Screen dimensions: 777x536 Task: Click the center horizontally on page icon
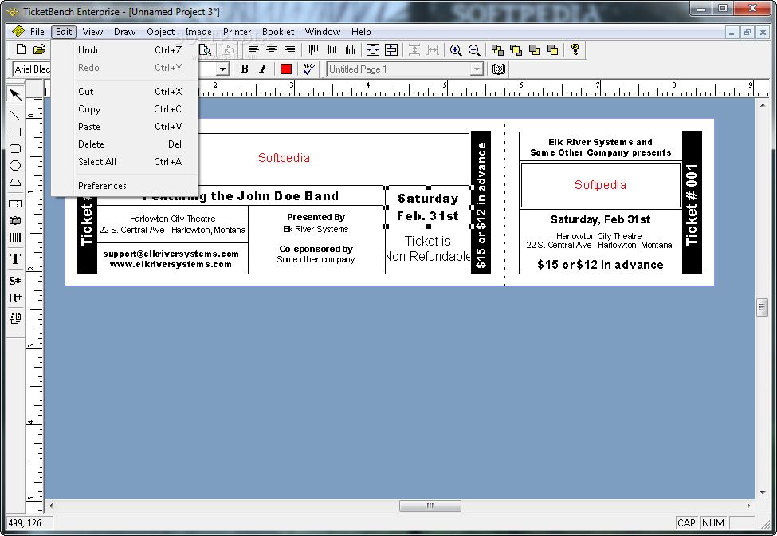[x=373, y=49]
